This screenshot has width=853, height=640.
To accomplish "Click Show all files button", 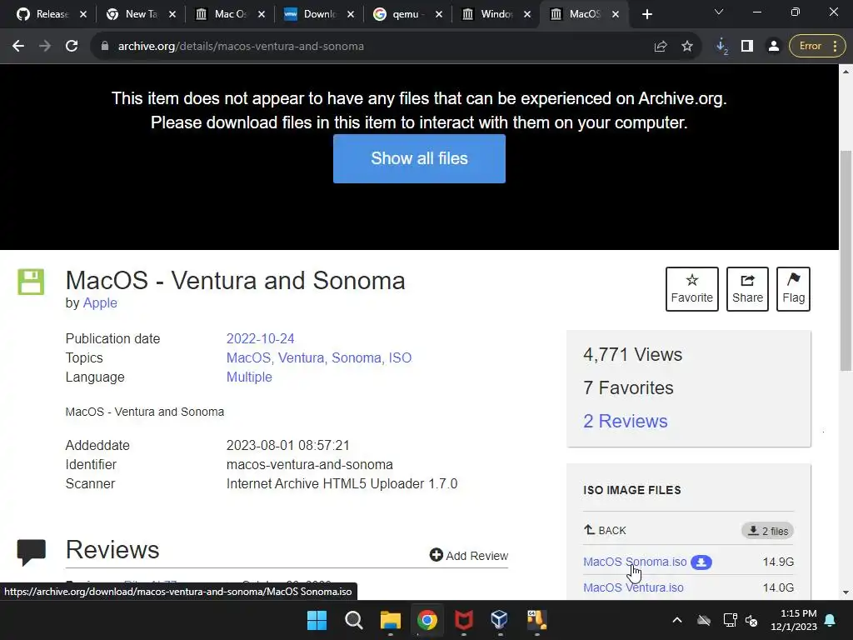I will coord(419,159).
